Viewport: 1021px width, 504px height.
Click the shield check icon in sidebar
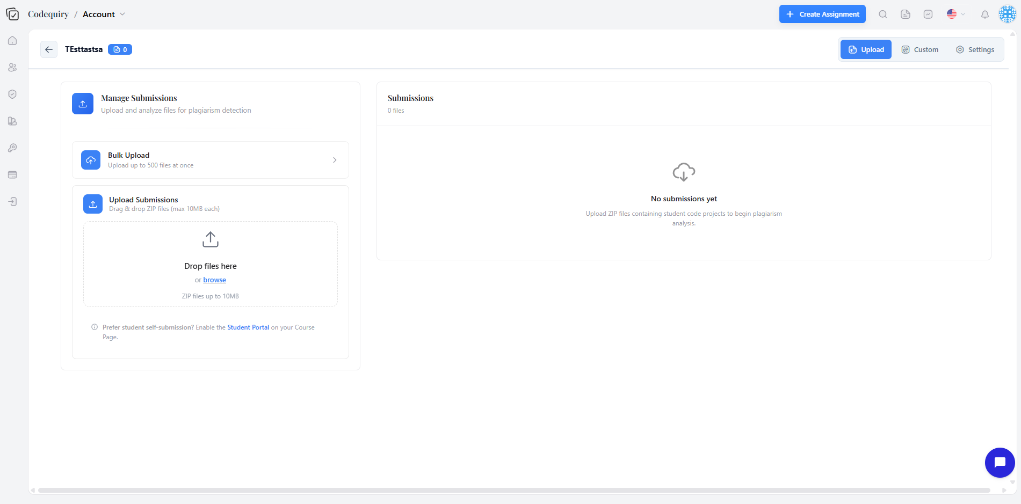[x=12, y=94]
